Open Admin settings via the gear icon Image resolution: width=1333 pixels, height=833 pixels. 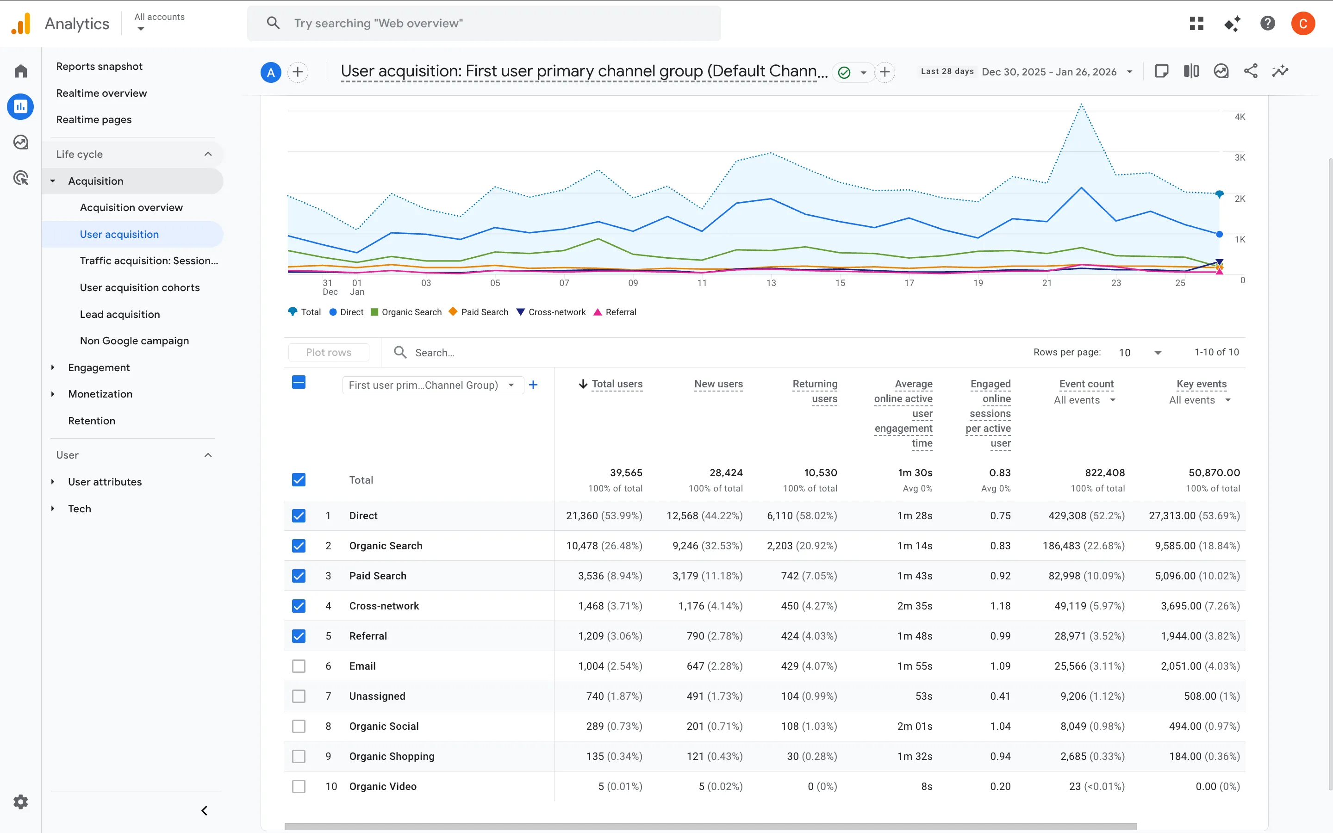point(20,802)
